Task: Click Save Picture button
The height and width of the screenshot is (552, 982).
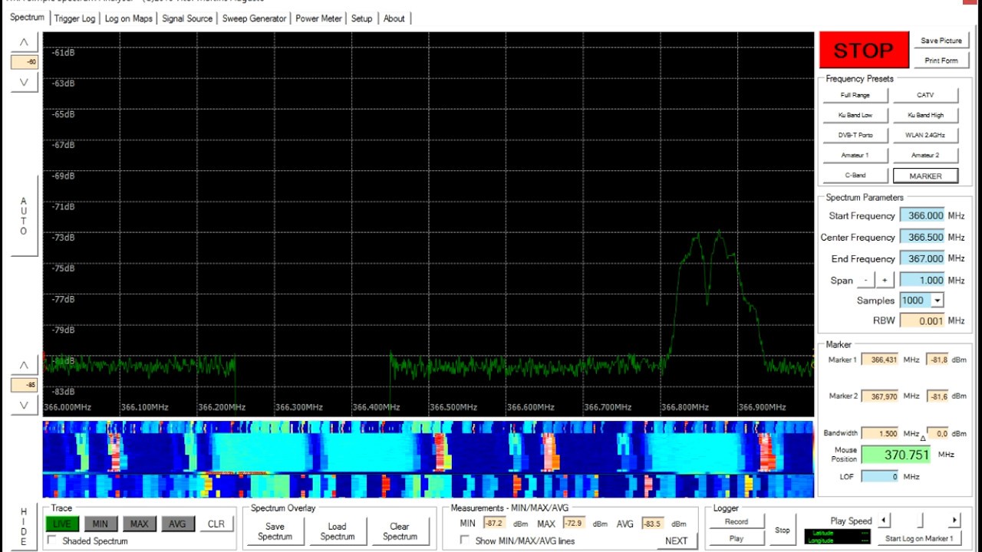Action: pyautogui.click(x=941, y=41)
